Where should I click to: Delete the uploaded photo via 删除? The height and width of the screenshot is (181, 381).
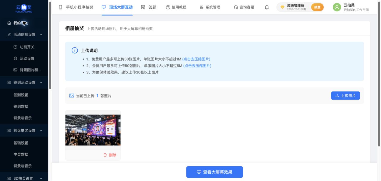tap(110, 155)
